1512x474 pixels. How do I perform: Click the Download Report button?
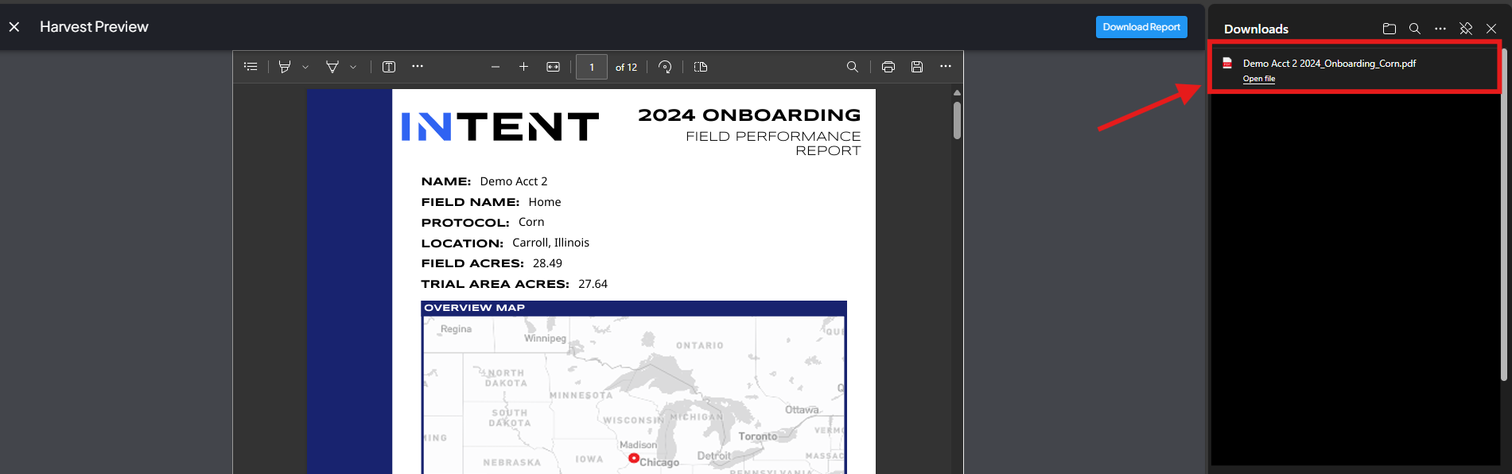(x=1141, y=27)
